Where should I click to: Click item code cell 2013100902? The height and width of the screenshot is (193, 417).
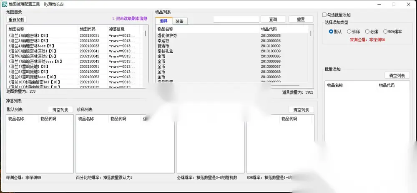point(271,46)
